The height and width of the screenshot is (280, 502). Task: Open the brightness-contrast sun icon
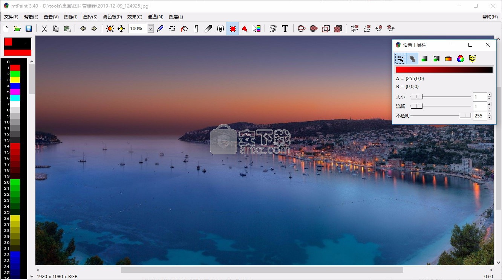click(x=110, y=29)
